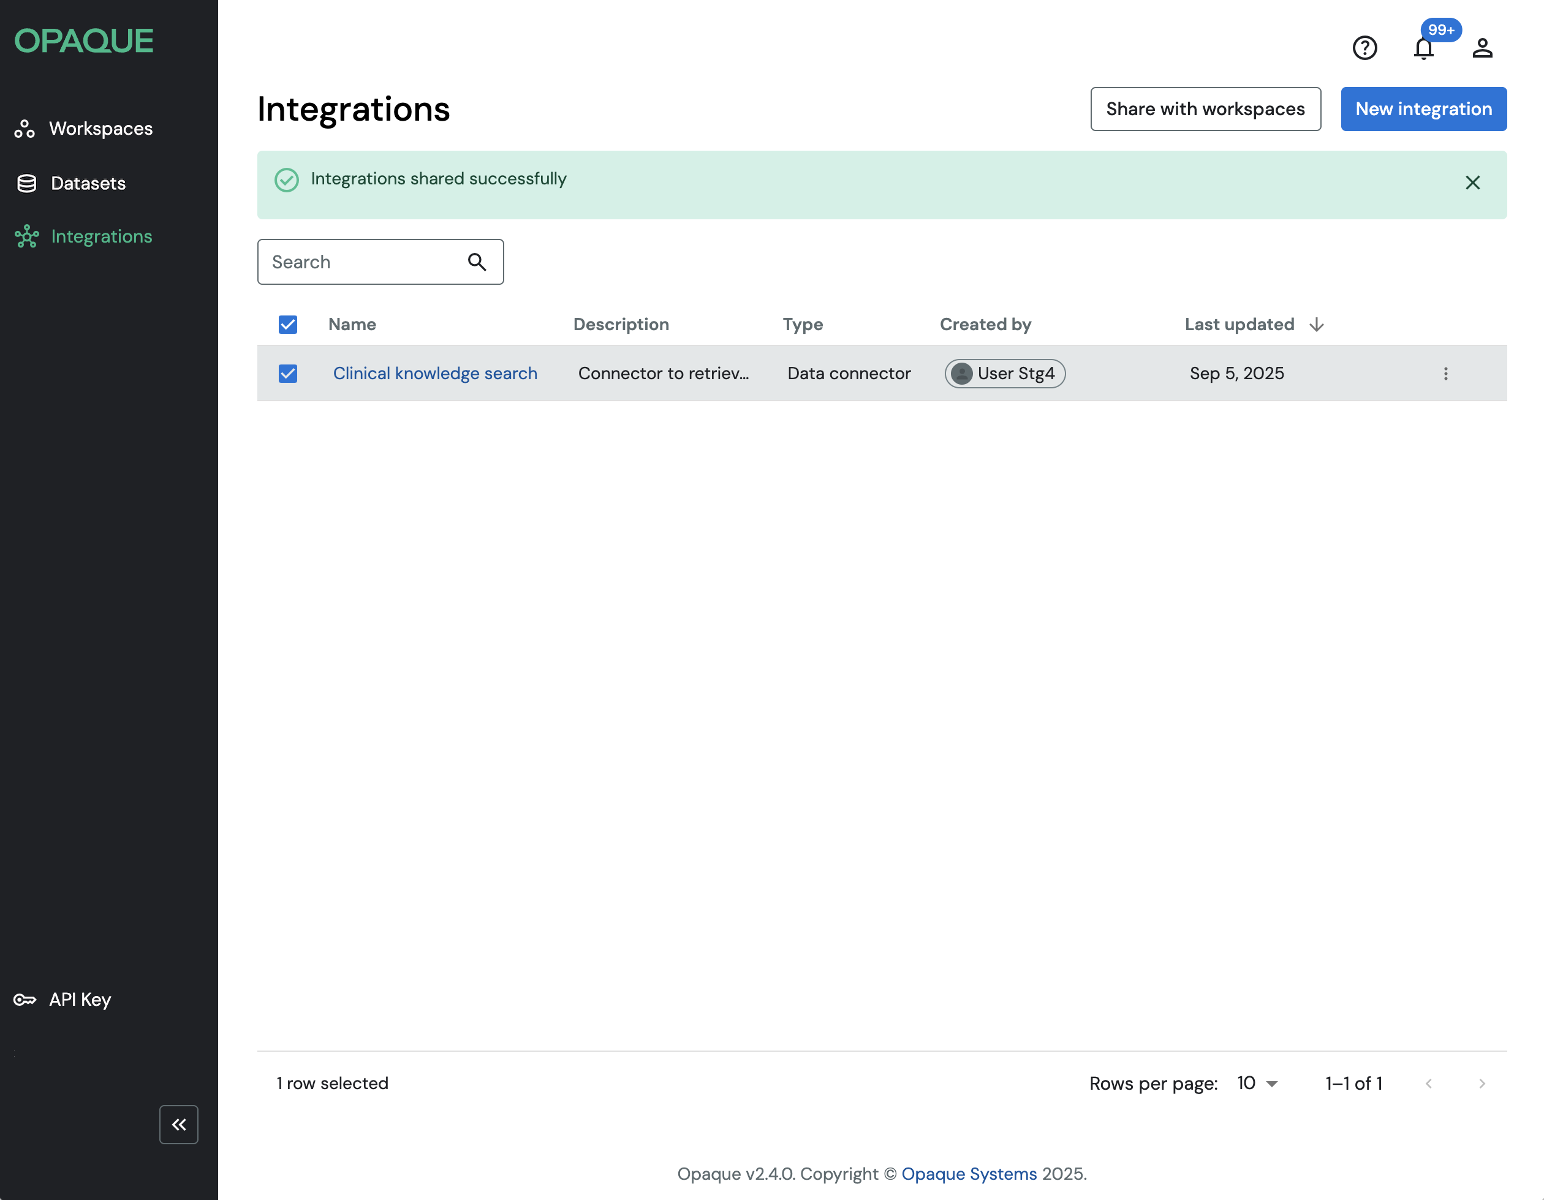The image size is (1544, 1200).
Task: Sort by Last updated arrow icon
Action: pyautogui.click(x=1315, y=325)
